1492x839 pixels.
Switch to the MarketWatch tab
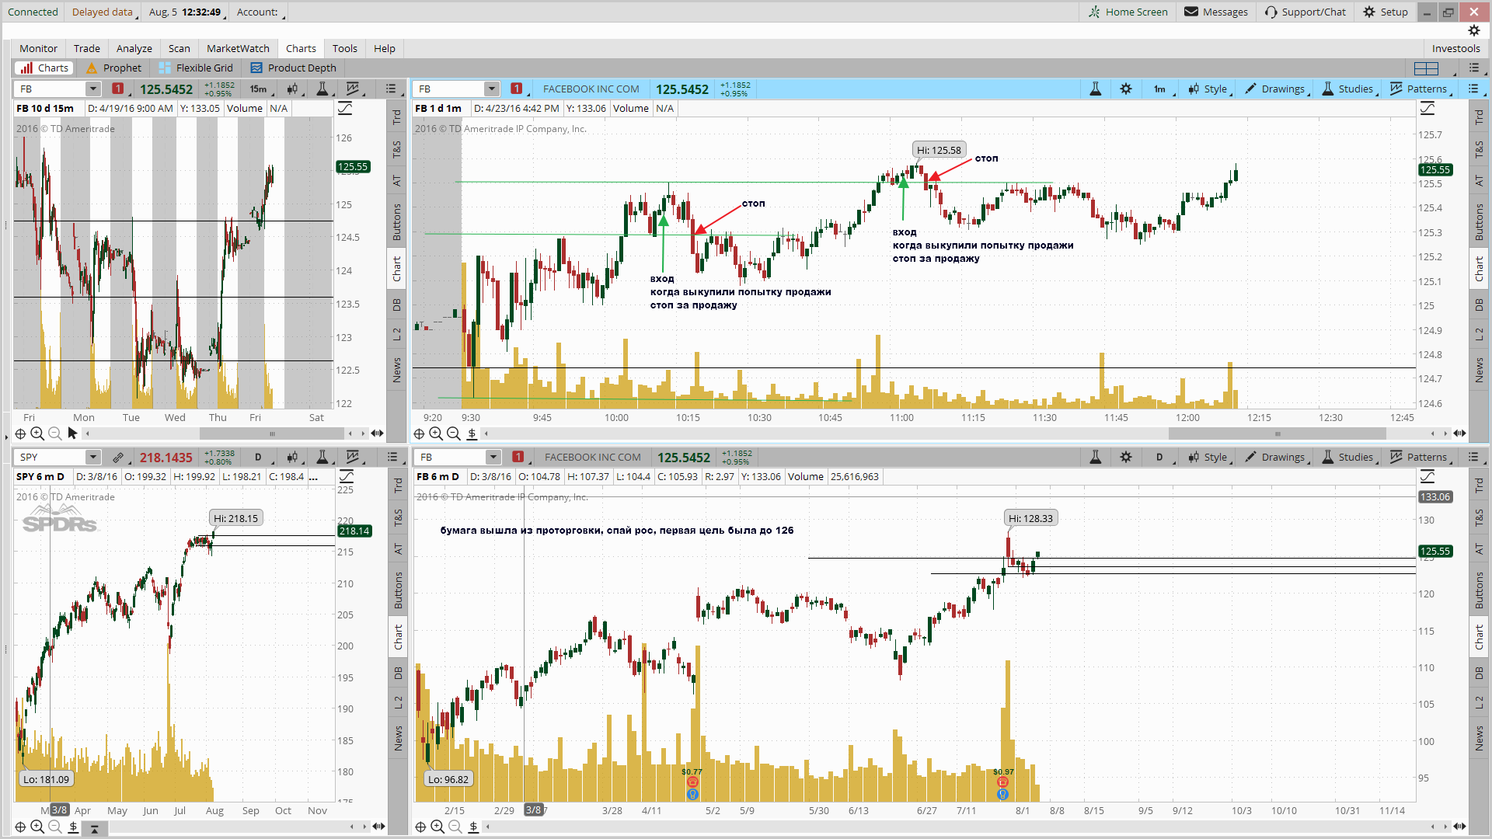click(238, 48)
